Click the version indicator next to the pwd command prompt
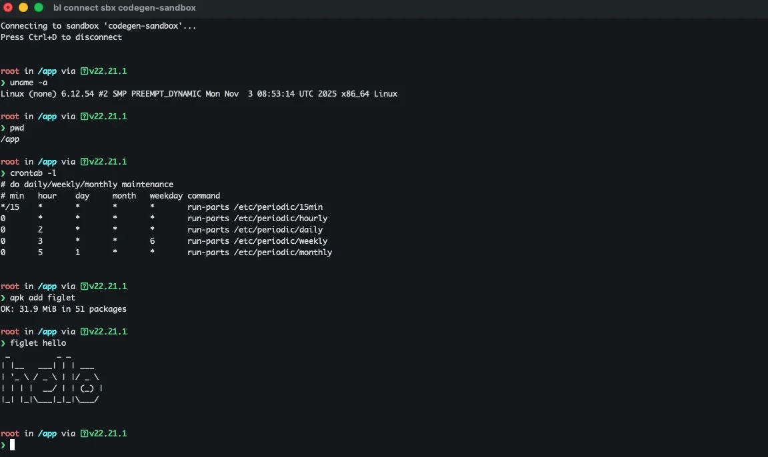The image size is (768, 457). 107,116
